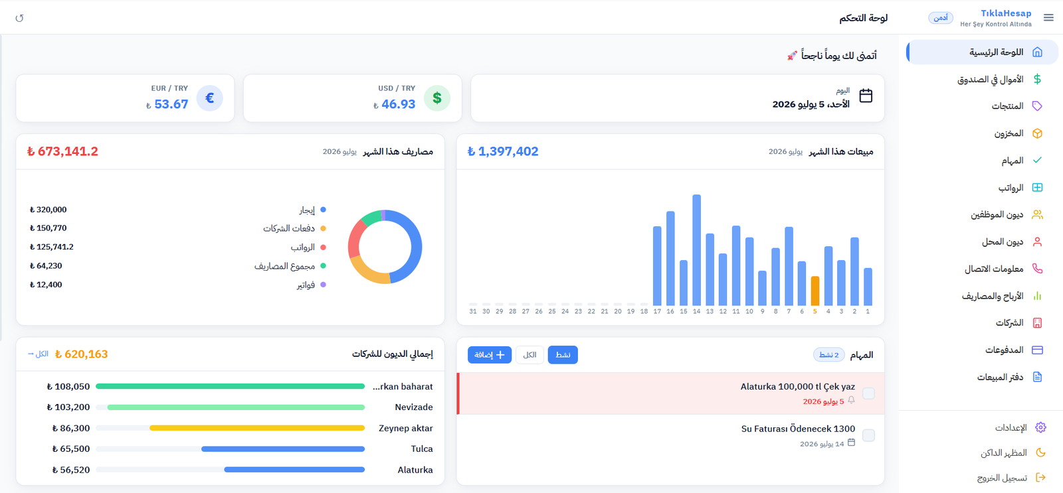Select the الكل tab in tasks panel

click(530, 355)
